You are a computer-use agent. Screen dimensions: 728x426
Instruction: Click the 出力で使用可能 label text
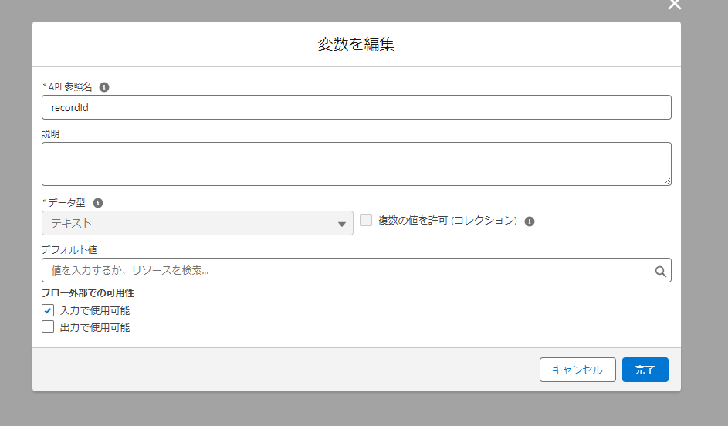point(95,328)
